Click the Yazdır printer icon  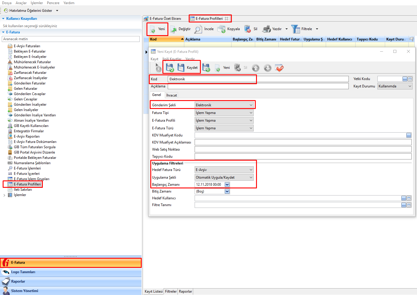pyautogui.click(x=267, y=29)
